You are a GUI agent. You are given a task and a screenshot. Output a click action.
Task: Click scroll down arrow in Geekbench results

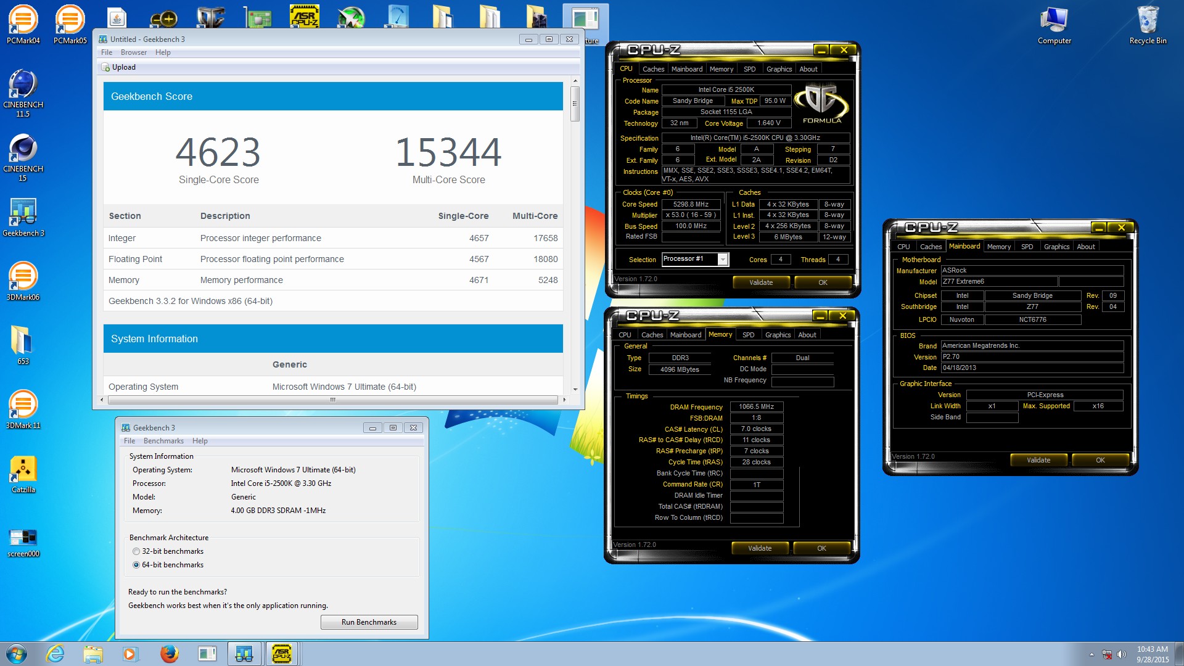pos(575,389)
